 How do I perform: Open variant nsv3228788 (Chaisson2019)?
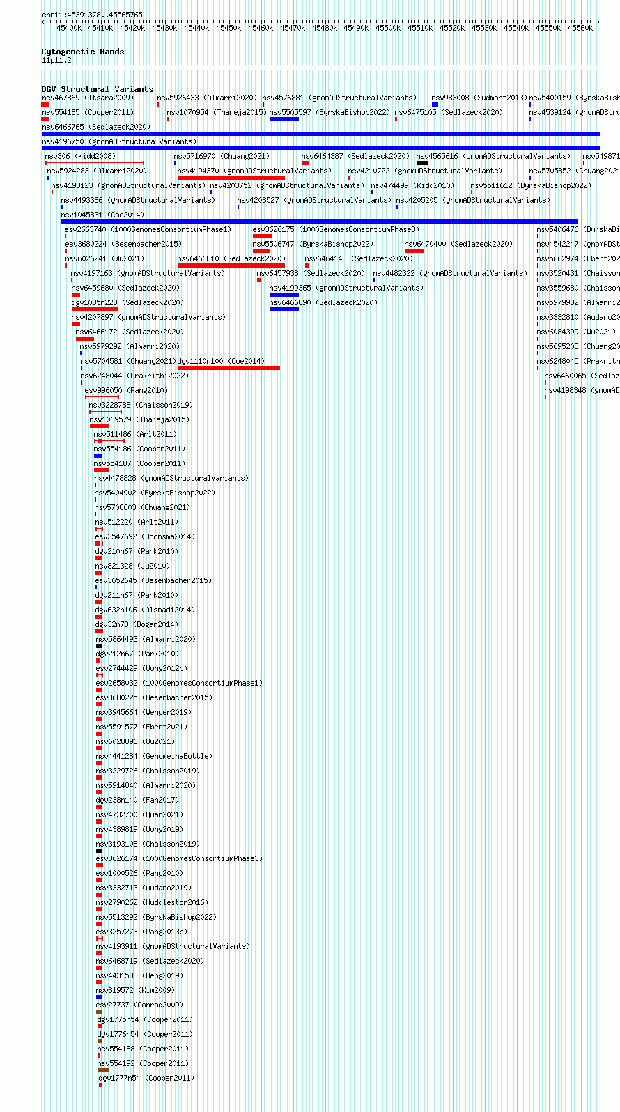tap(141, 405)
